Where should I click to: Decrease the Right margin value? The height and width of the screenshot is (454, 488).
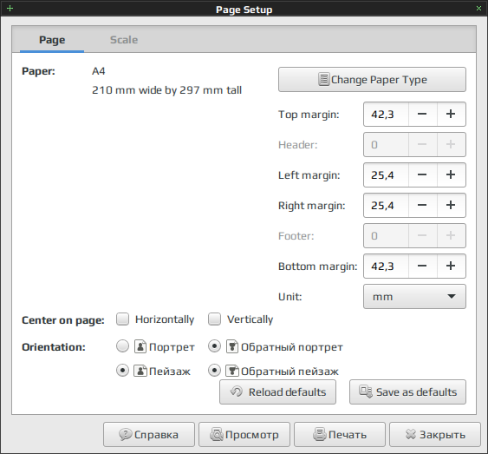click(x=422, y=205)
